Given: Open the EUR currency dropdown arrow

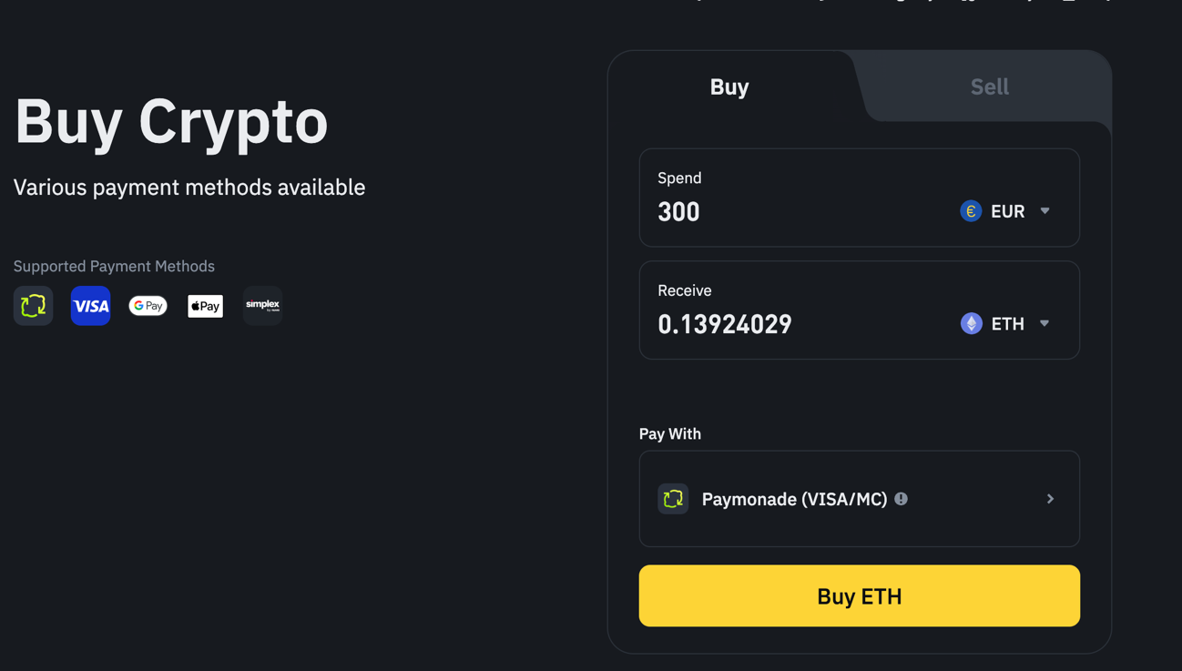Looking at the screenshot, I should (1045, 211).
